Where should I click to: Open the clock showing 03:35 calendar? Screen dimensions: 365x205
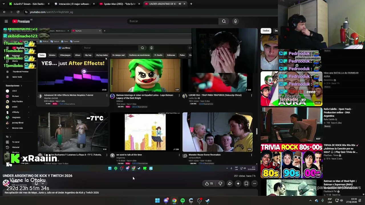point(352,200)
